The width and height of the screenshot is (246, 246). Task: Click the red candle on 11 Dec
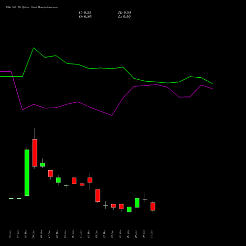(51, 174)
